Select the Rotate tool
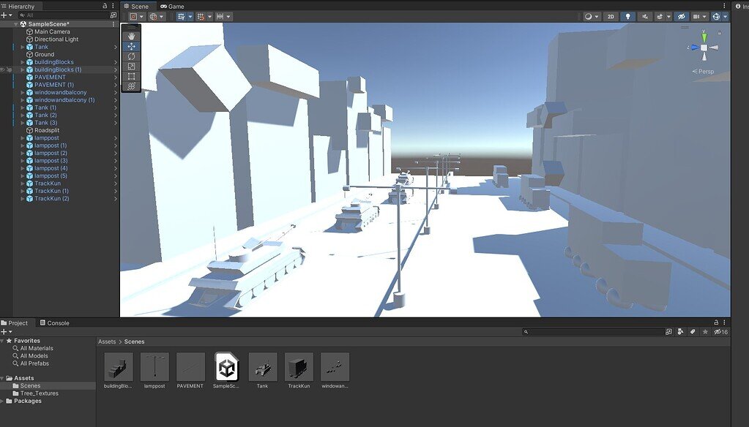This screenshot has width=749, height=427. point(130,56)
